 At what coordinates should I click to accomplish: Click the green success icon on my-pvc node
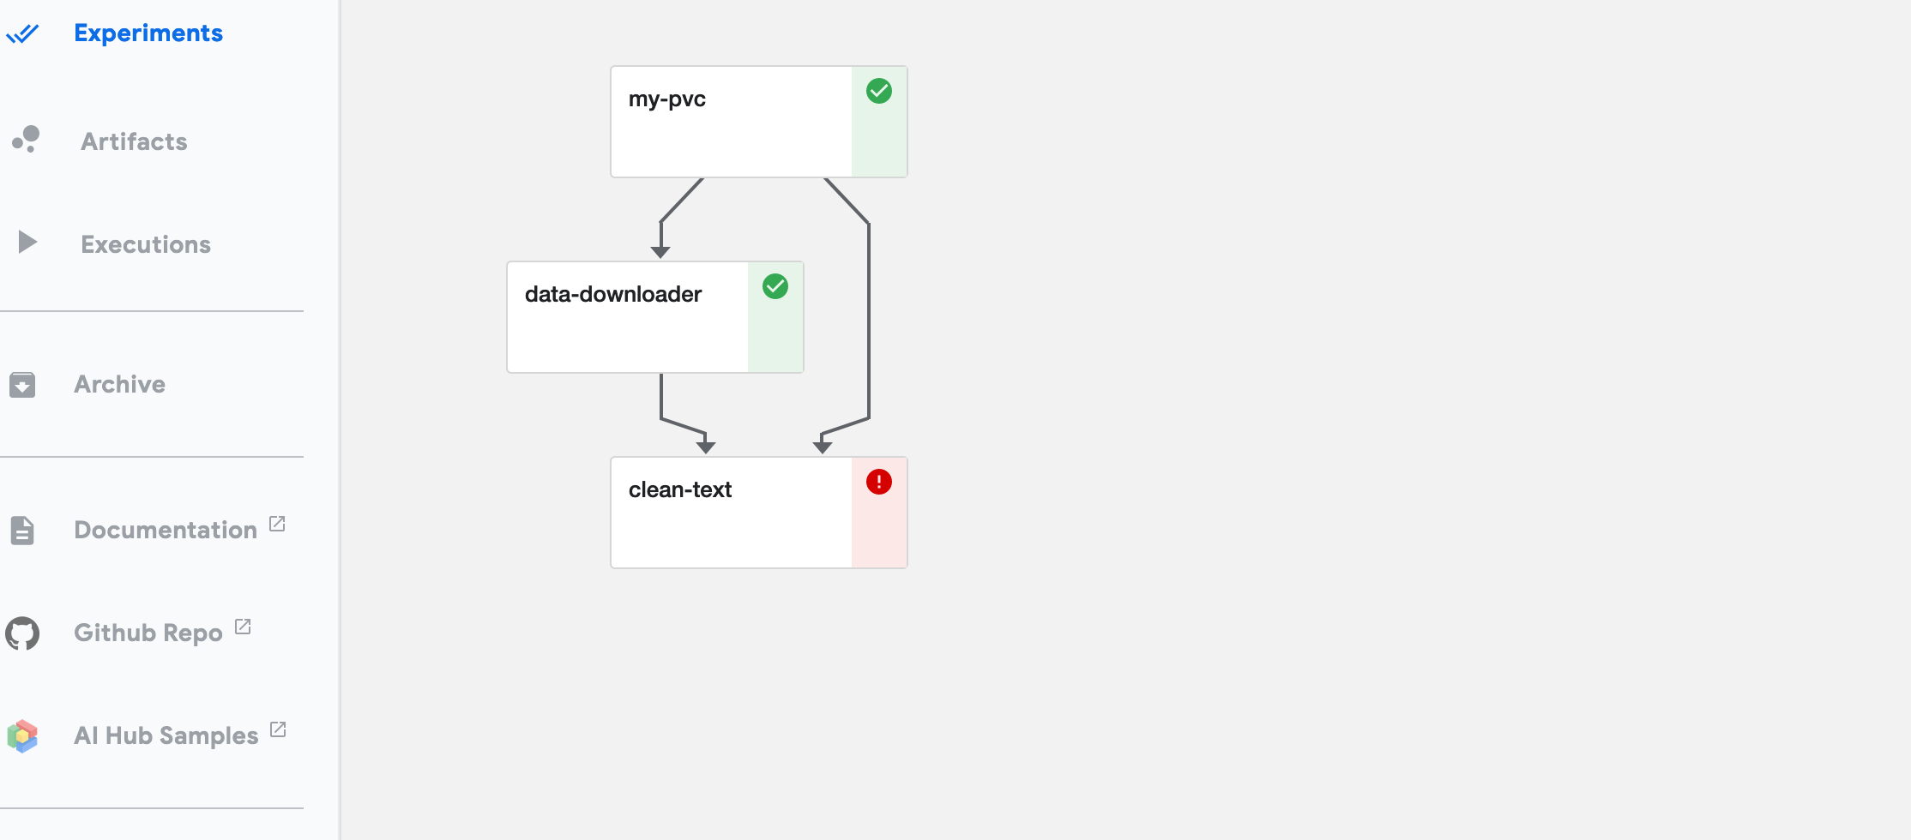[878, 90]
